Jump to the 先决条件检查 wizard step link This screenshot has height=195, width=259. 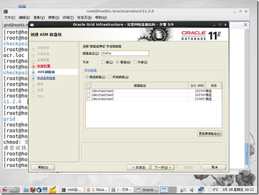[46, 78]
